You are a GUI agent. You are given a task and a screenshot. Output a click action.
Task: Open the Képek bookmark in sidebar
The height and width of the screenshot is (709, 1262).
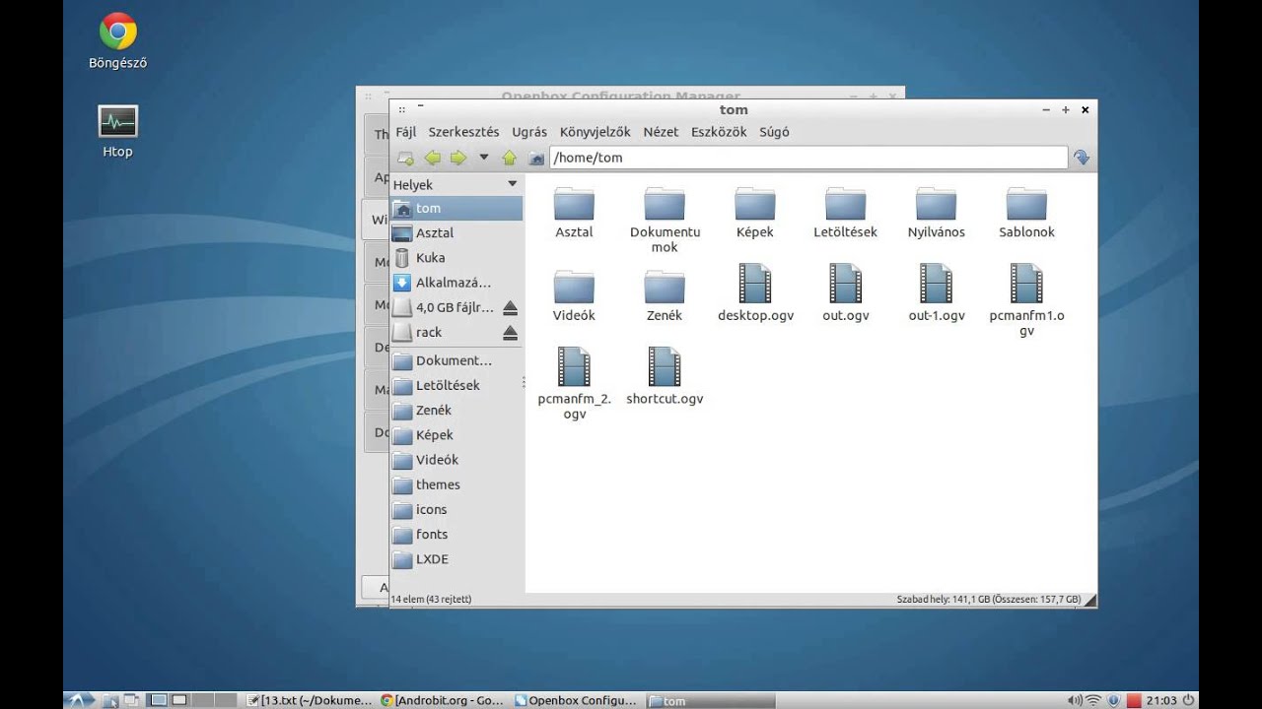click(x=456, y=434)
